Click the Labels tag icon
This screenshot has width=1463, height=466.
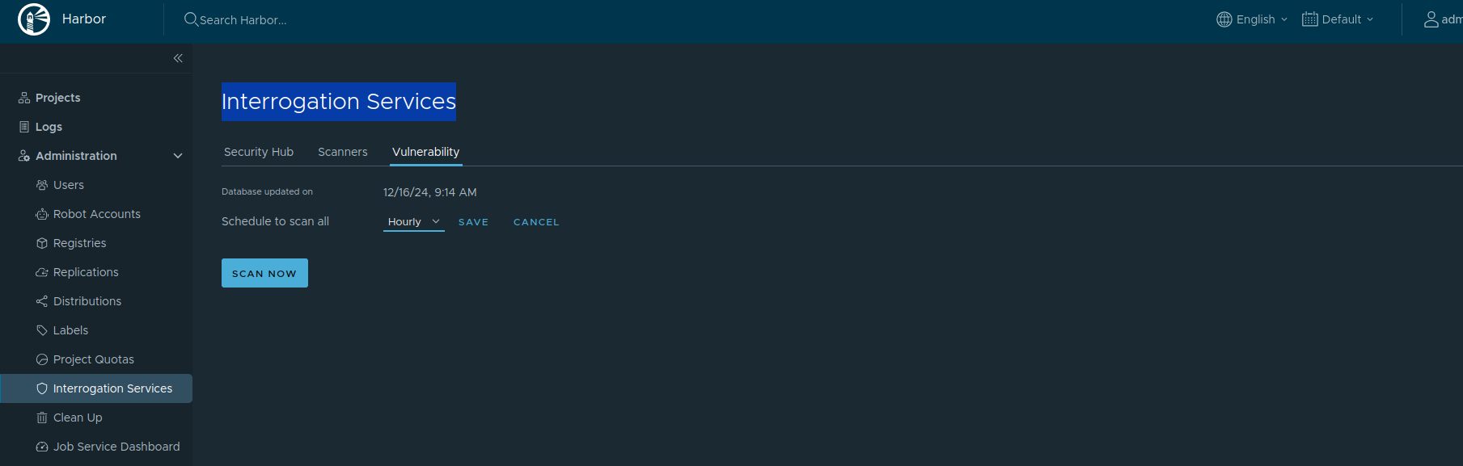pos(42,330)
